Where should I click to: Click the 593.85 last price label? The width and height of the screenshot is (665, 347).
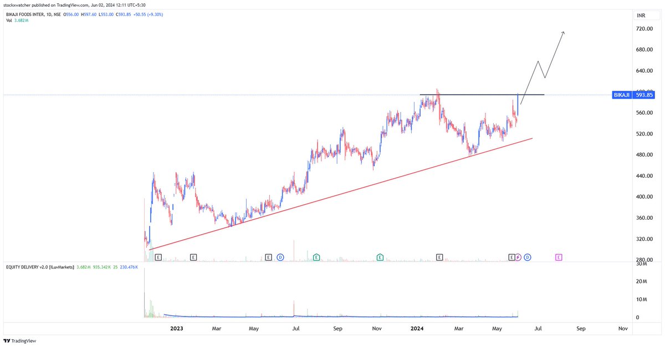tap(644, 95)
